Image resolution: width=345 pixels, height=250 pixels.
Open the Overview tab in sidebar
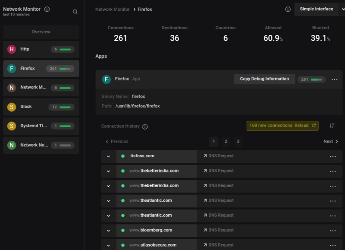(41, 32)
